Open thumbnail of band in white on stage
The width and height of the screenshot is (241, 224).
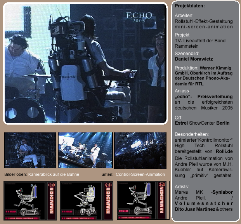[85, 150]
